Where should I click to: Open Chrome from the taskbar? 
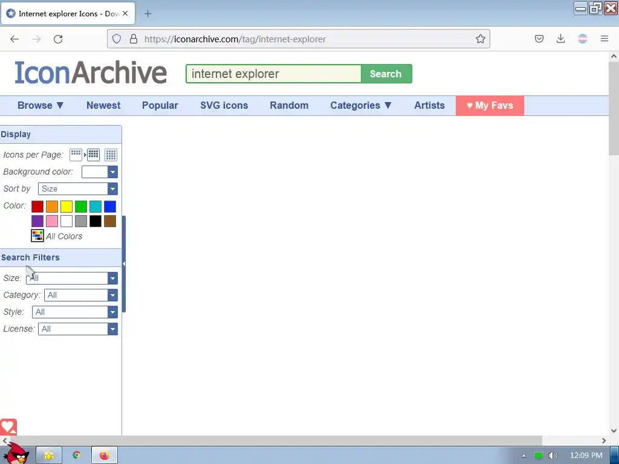coord(77,456)
